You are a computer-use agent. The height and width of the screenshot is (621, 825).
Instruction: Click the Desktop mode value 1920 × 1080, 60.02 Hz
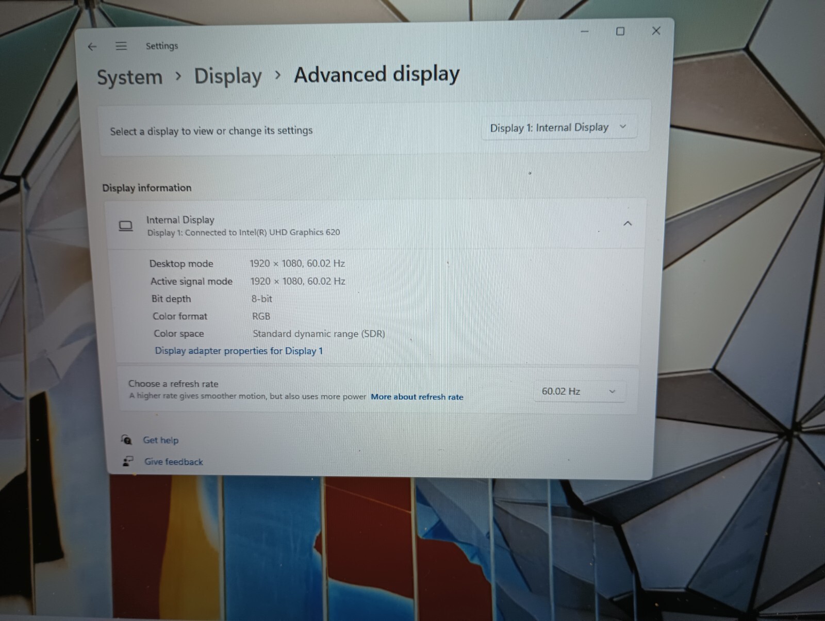(298, 263)
